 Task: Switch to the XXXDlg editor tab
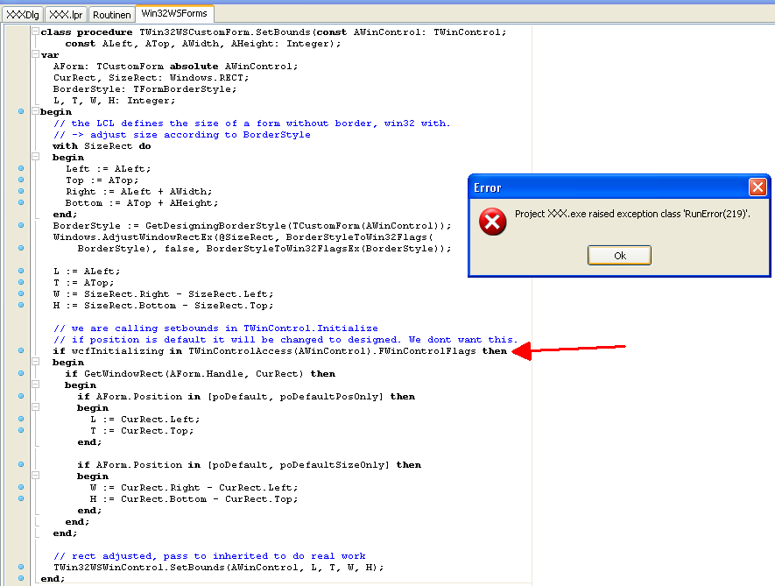tap(22, 15)
